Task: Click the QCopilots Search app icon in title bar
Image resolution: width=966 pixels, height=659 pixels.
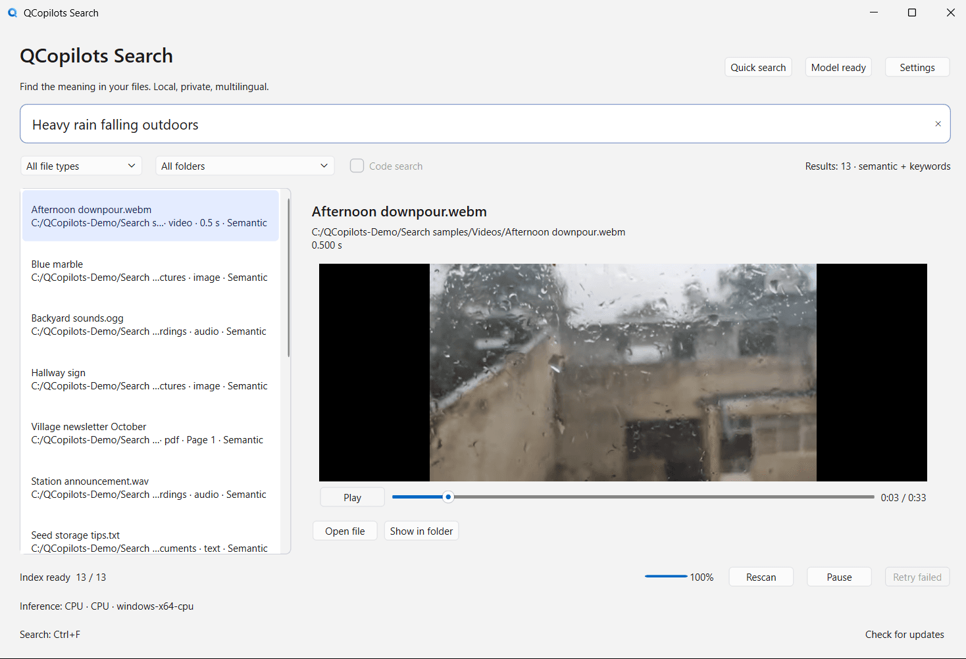Action: [13, 12]
